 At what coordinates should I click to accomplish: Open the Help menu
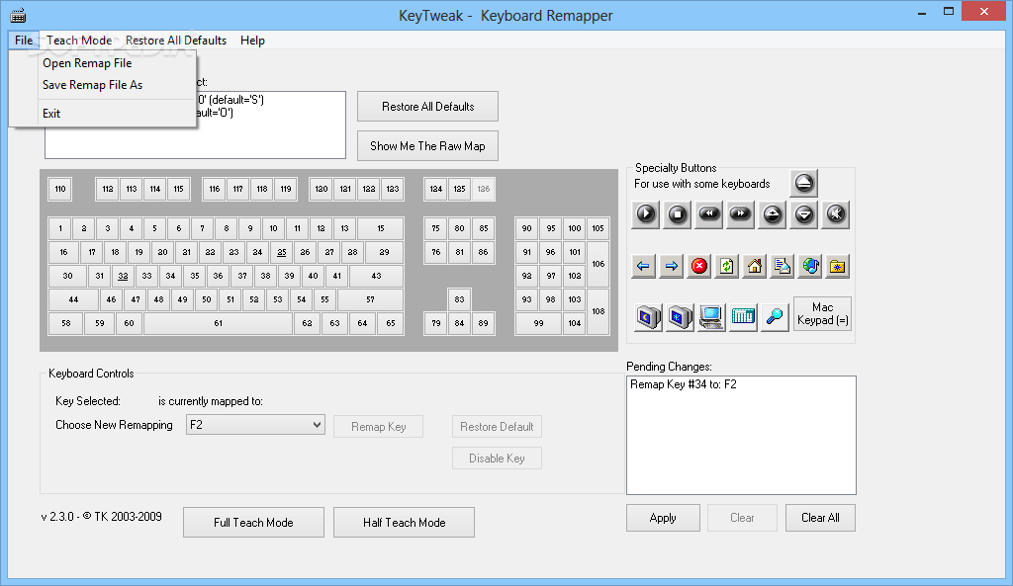coord(252,40)
